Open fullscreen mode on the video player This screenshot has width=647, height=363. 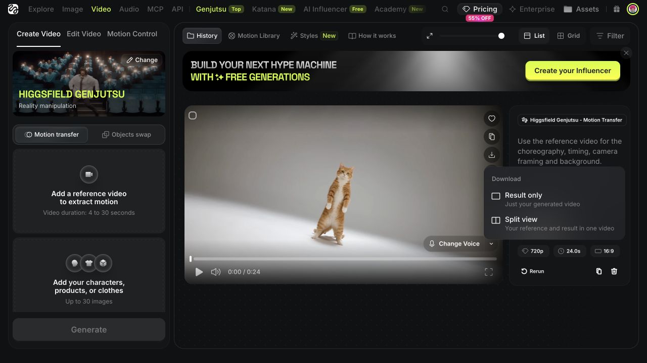click(x=489, y=272)
